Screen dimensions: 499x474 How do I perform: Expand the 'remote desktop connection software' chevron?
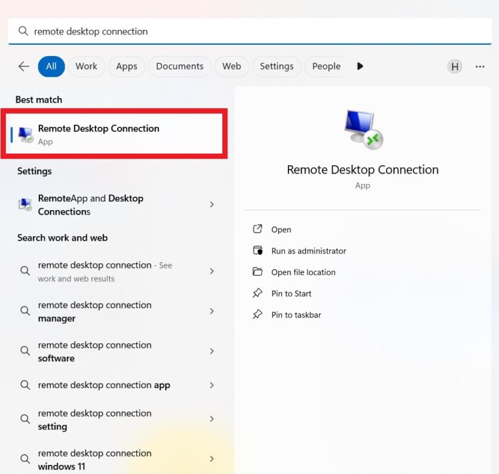pyautogui.click(x=212, y=351)
